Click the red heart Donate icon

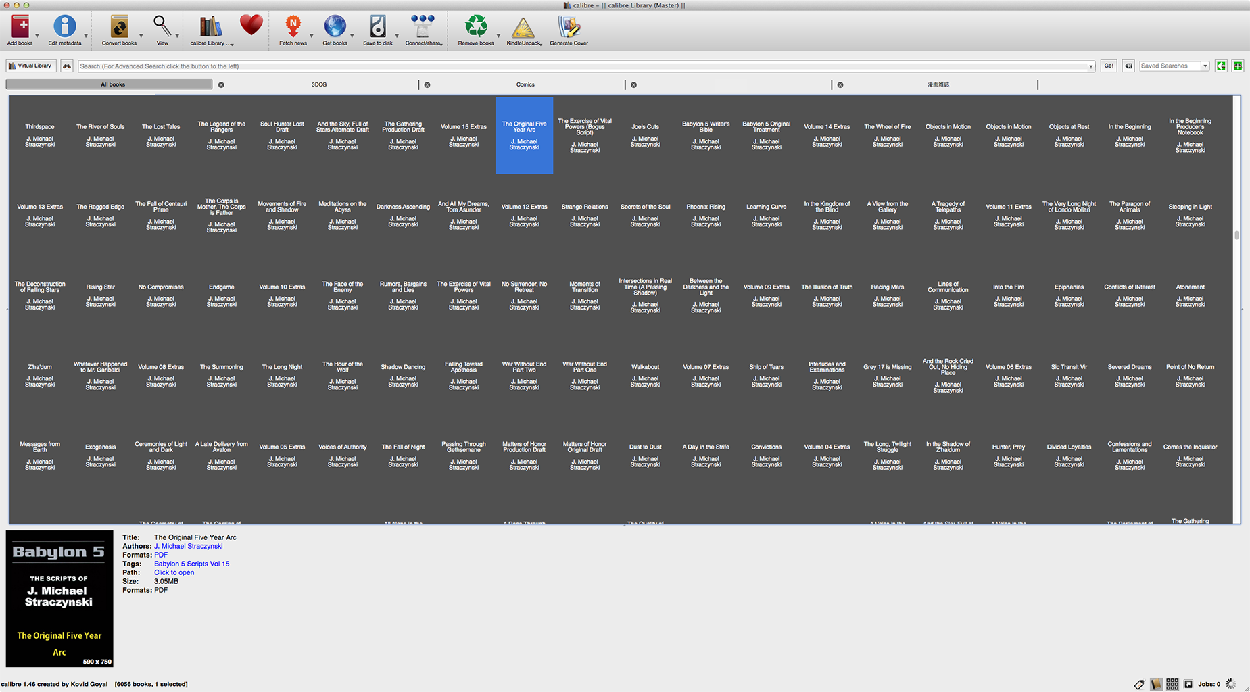tap(251, 26)
